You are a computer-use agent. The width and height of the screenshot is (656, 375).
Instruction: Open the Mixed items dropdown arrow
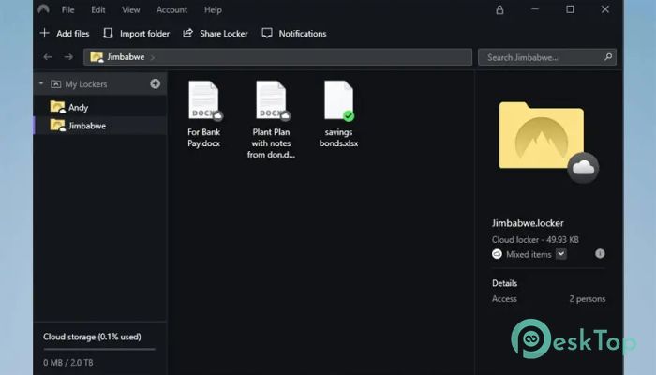click(x=561, y=254)
